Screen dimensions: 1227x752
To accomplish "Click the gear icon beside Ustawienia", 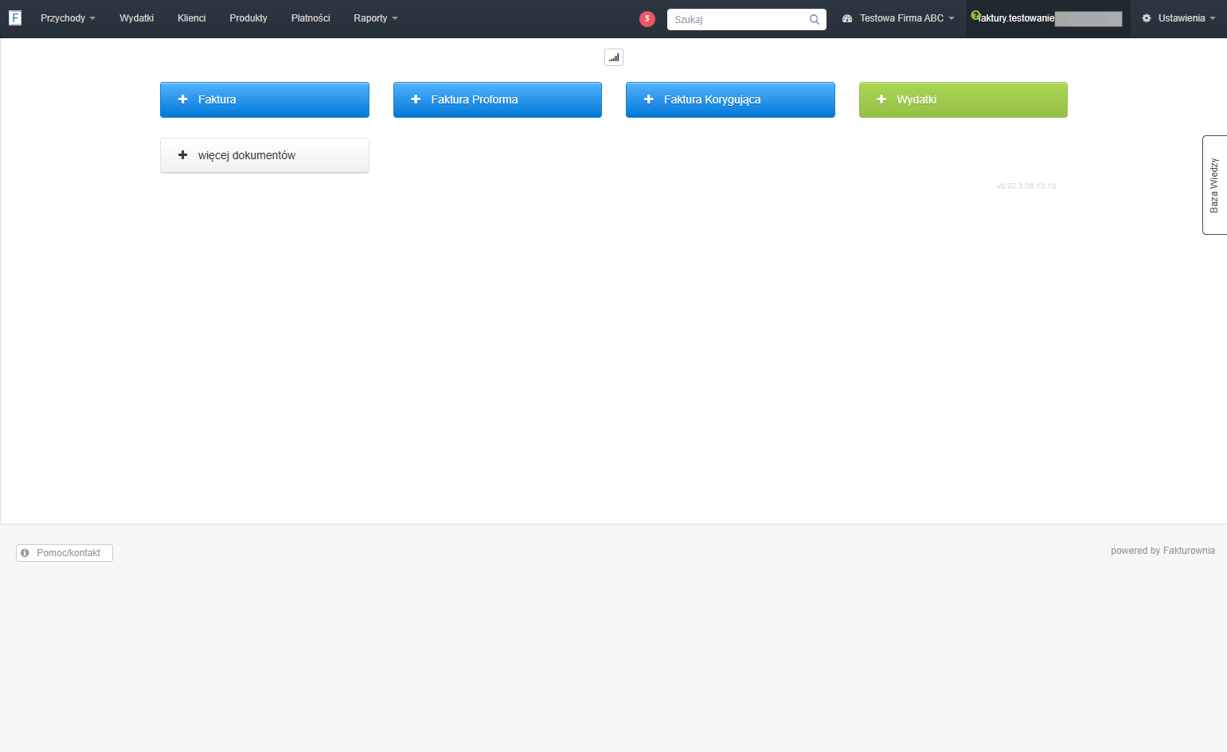I will point(1147,18).
